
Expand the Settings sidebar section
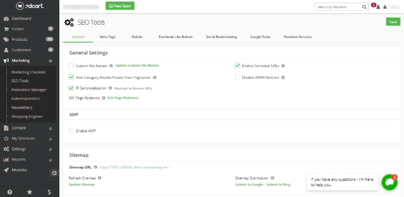click(51, 149)
